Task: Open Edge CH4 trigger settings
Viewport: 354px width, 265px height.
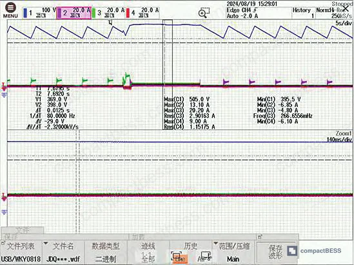Action: (x=259, y=13)
